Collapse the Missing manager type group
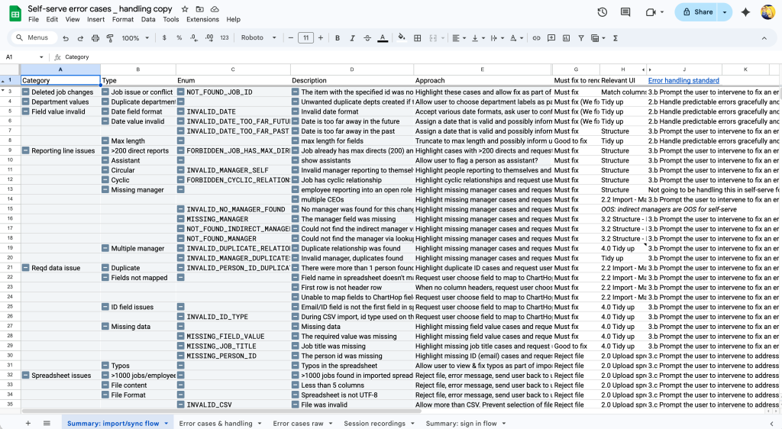The image size is (782, 429). (105, 189)
